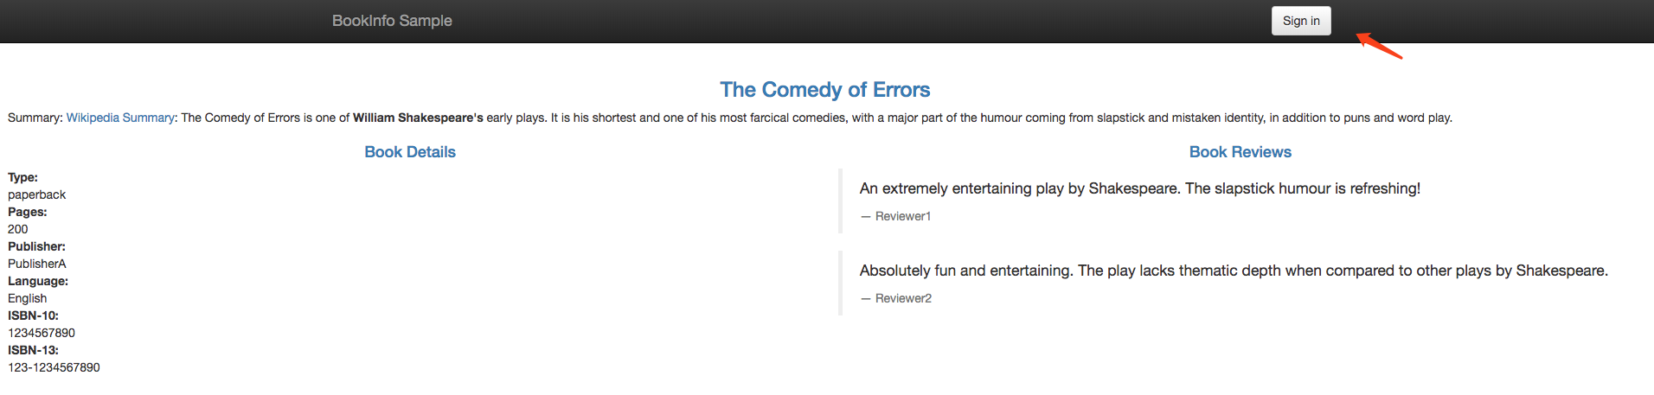Click the Publisher label
The width and height of the screenshot is (1654, 395).
coord(36,246)
